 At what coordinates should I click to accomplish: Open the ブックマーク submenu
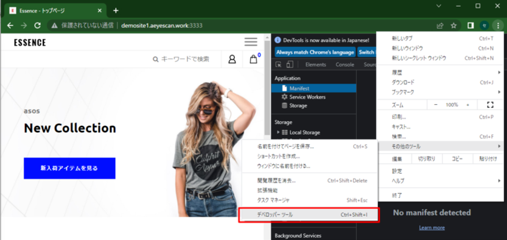click(440, 92)
